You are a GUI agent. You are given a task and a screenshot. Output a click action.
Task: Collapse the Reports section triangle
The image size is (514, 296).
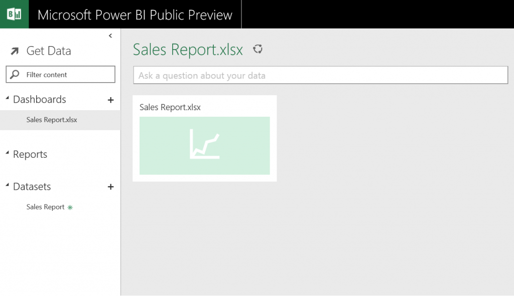coord(8,153)
